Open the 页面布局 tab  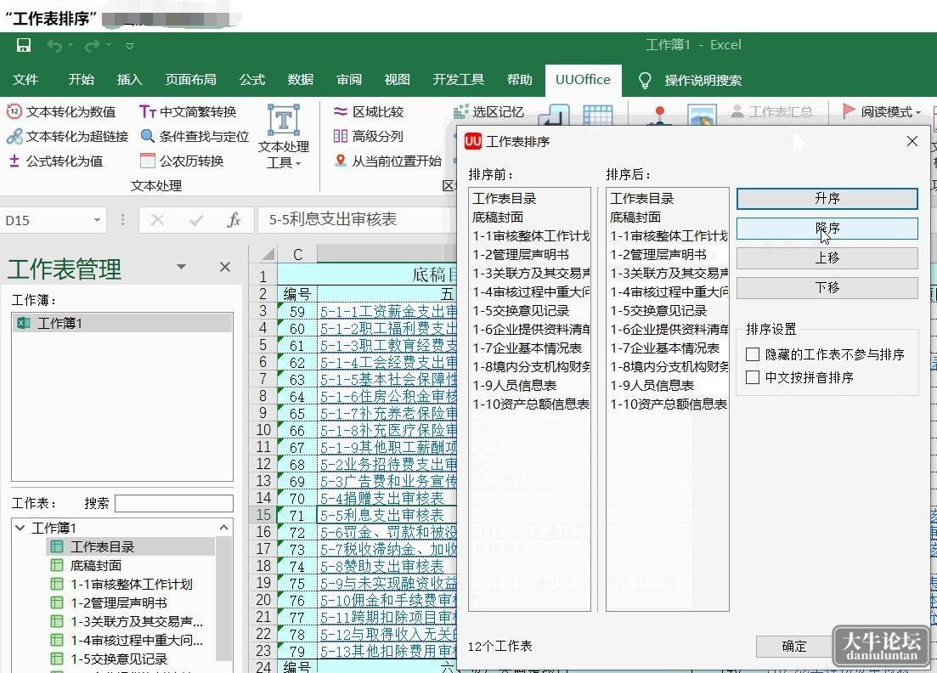[190, 80]
